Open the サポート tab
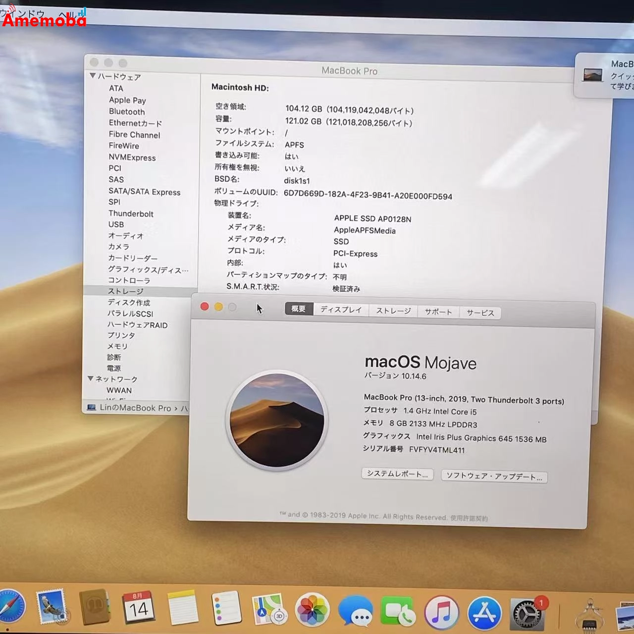 coord(438,312)
